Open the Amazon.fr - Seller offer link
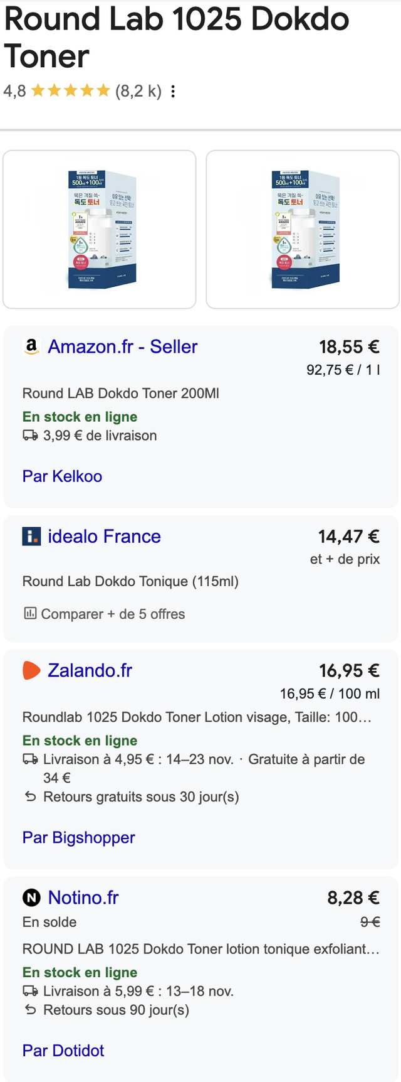Viewport: 401px width, 1082px height. point(123,346)
